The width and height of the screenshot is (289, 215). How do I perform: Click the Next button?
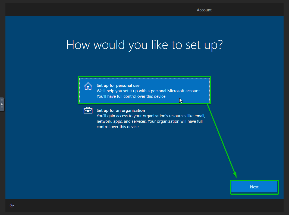254,187
